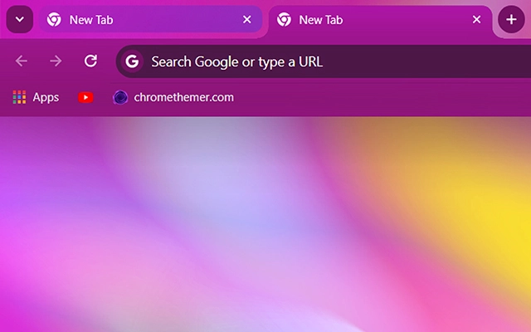Select the second New Tab
Image resolution: width=531 pixels, height=332 pixels.
[x=373, y=20]
